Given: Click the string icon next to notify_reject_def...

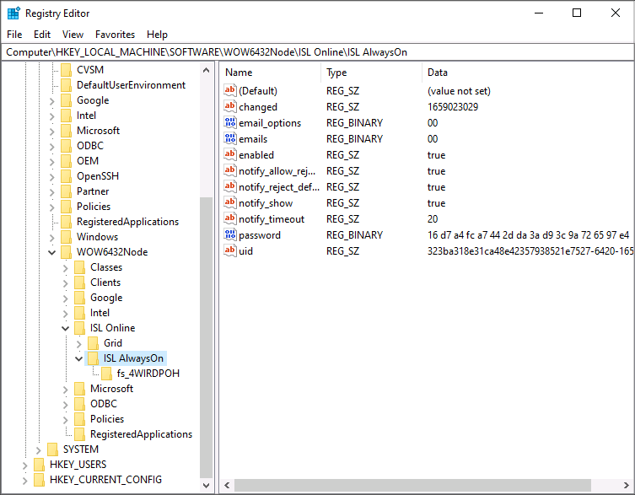Looking at the screenshot, I should tap(229, 186).
